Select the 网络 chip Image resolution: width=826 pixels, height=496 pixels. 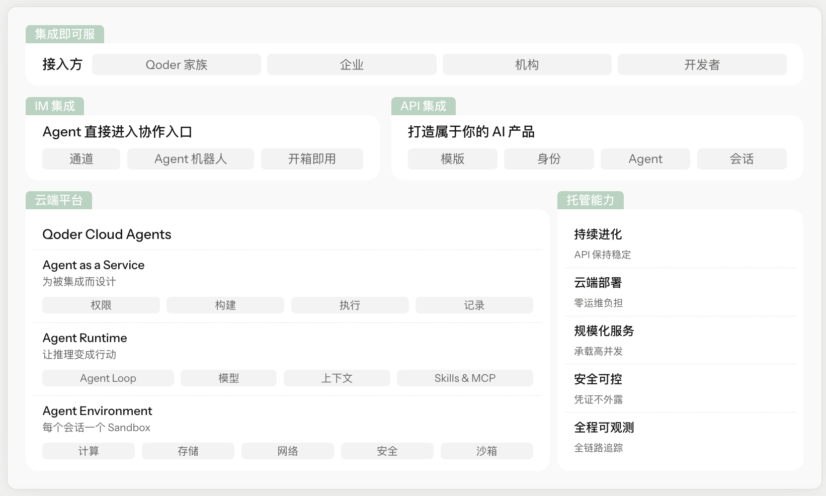288,451
